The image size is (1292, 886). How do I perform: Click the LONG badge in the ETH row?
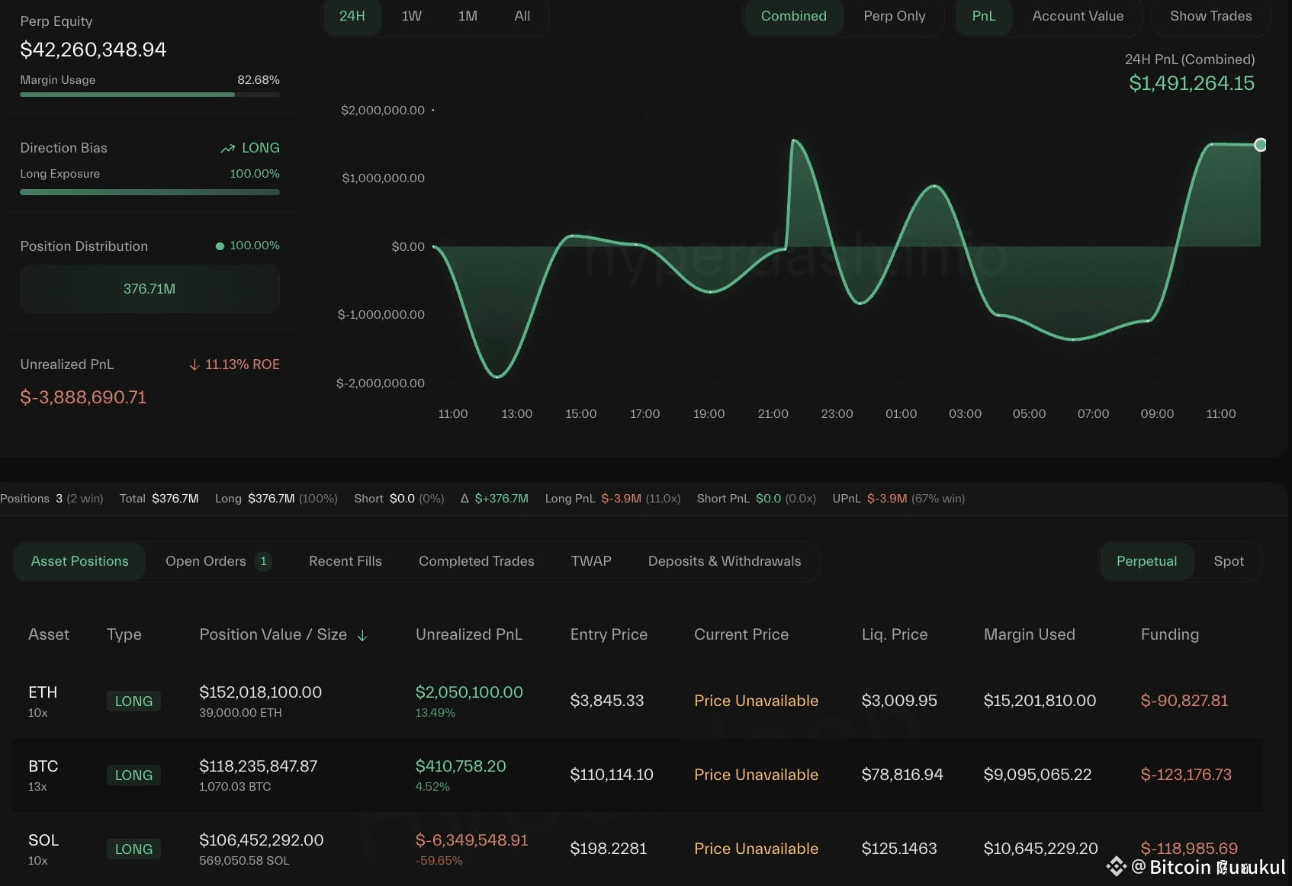click(x=133, y=701)
